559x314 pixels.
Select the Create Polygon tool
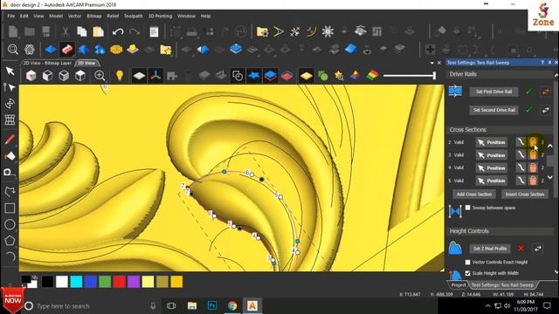coord(10,241)
